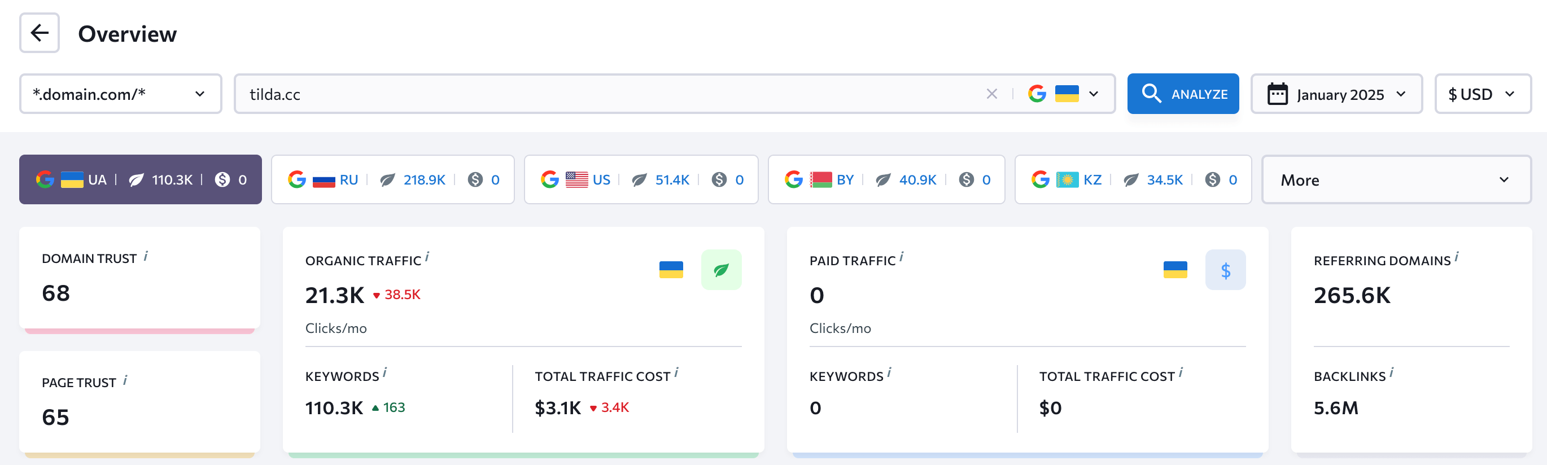Click the Ukraine flag in search field
Viewport: 1547px width, 465px height.
1067,94
